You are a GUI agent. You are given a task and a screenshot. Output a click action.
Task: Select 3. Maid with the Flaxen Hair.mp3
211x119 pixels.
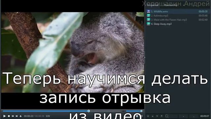tap(177, 20)
